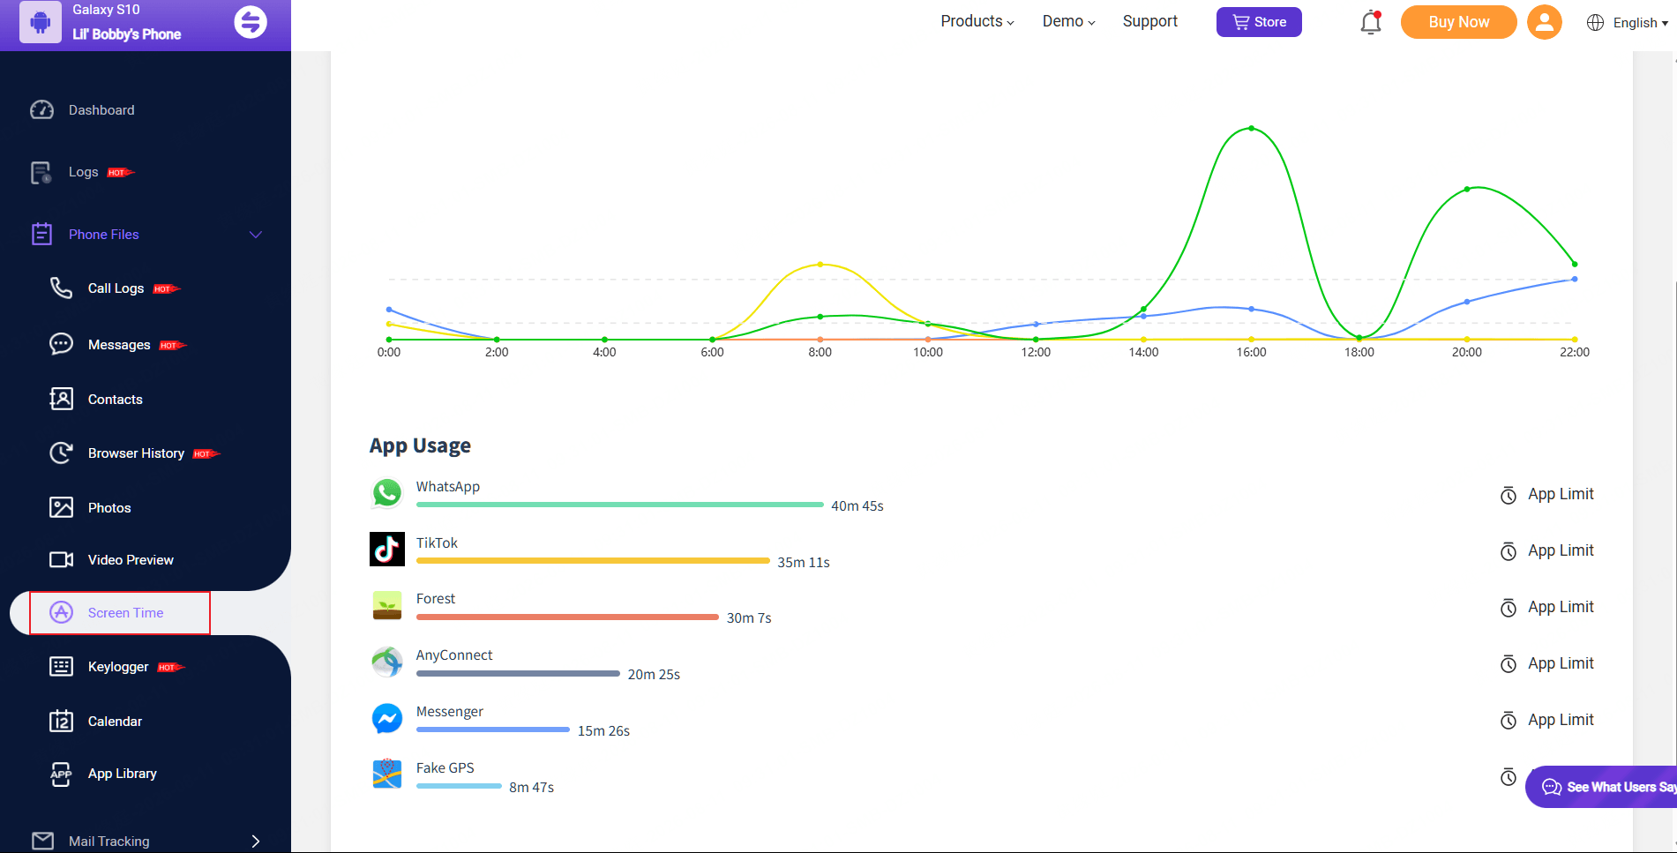Screen dimensions: 1677x853
Task: Click the Messages chat bubble icon
Action: coord(61,344)
